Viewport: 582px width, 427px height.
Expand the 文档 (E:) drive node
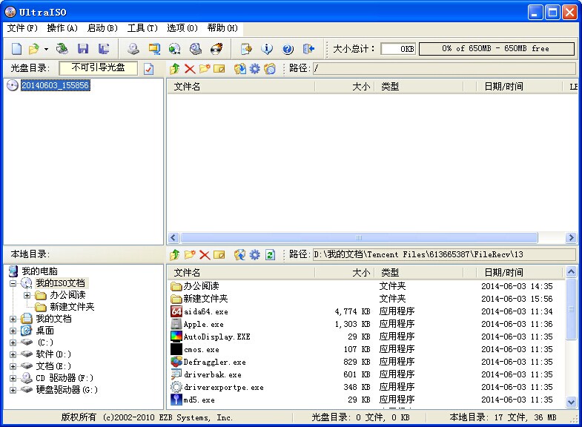13,366
